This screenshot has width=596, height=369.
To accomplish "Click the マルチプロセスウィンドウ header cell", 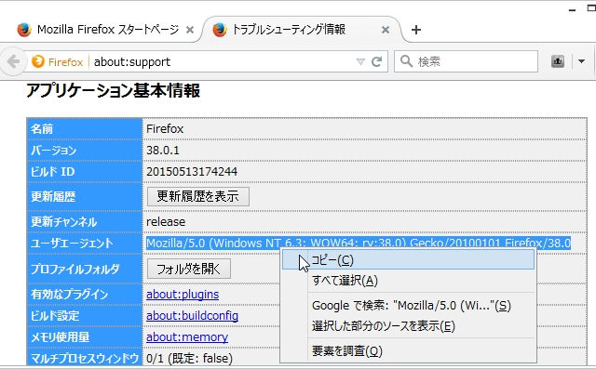I will pos(85,358).
